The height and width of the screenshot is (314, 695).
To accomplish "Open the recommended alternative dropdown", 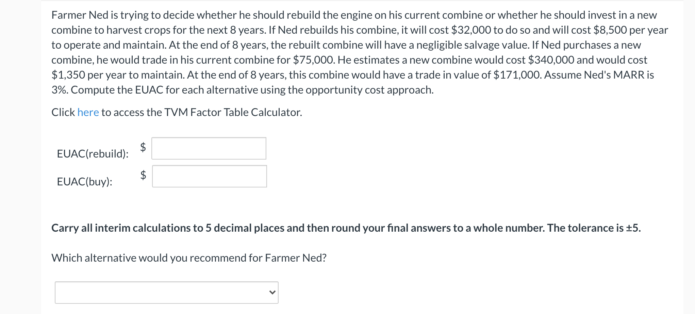I will coord(166,293).
